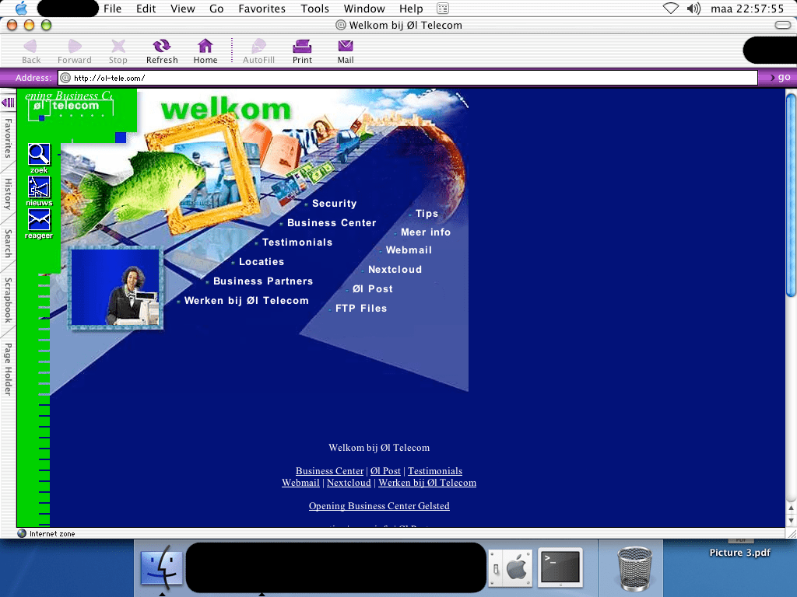Click the Trash icon in the Dock

pyautogui.click(x=634, y=568)
